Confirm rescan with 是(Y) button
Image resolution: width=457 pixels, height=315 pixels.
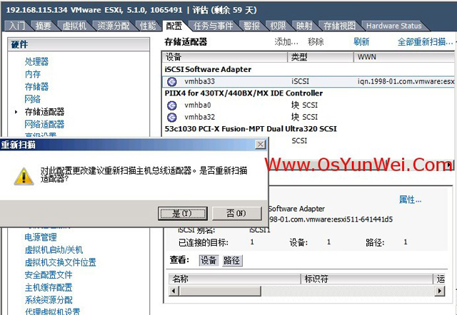[183, 214]
